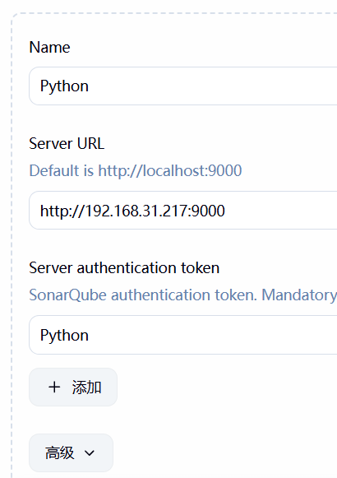Click the plus icon beside 添加
The height and width of the screenshot is (478, 337).
(54, 388)
